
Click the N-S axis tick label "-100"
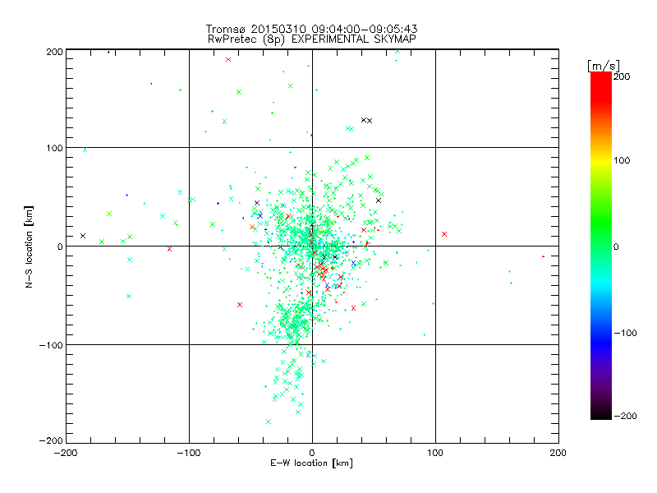51,345
